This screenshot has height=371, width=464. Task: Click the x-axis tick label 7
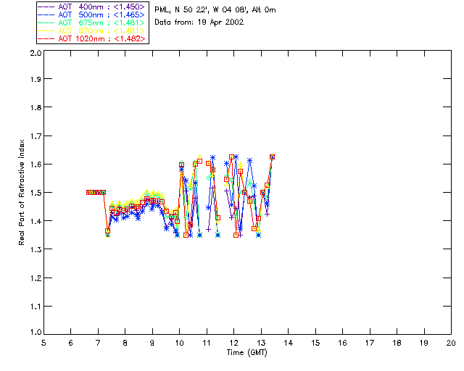click(98, 343)
